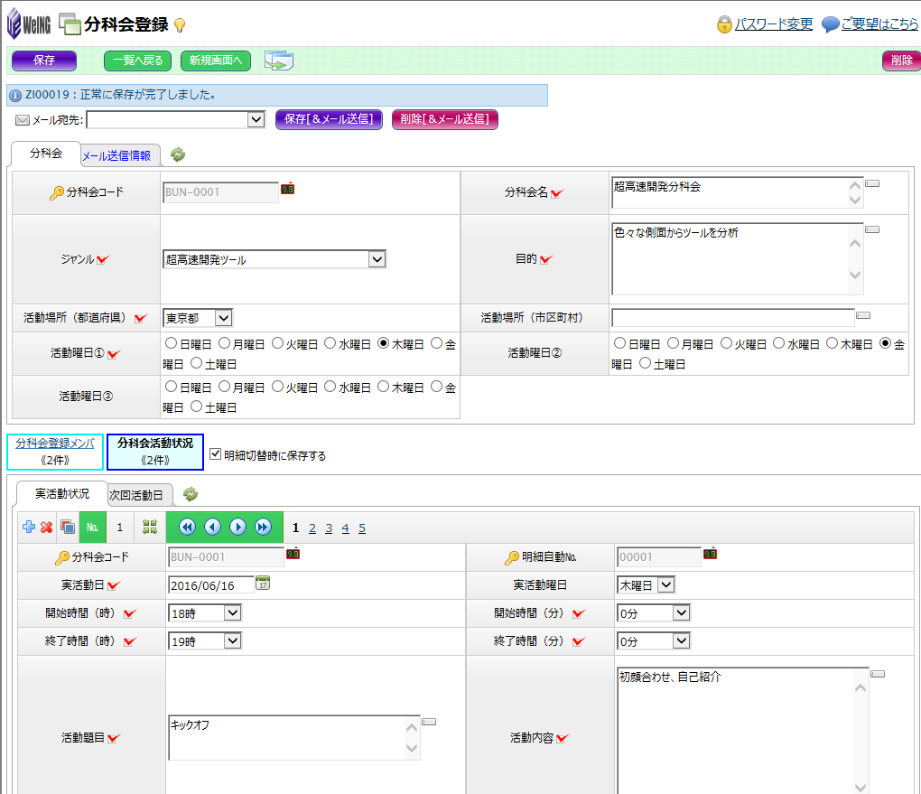Select 月曜日 for 活動曜日①

coord(225,343)
